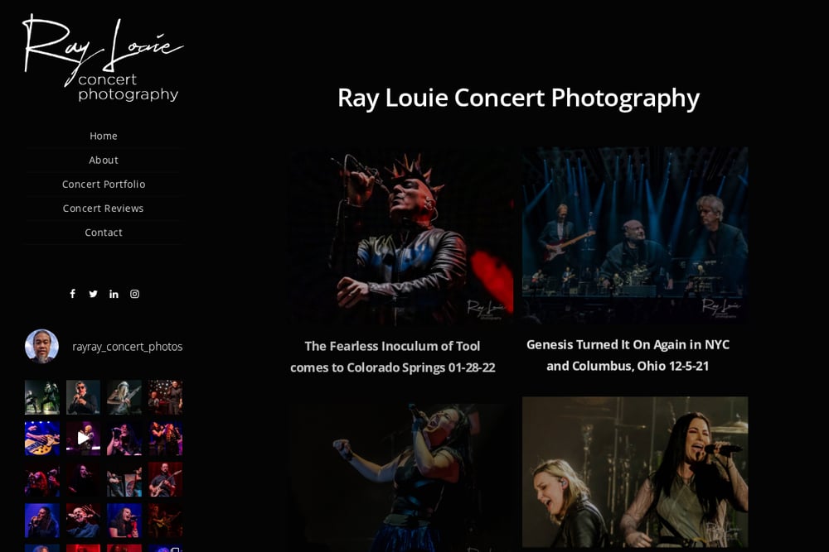Go to Home in sidebar menu
The image size is (829, 552).
click(x=104, y=137)
